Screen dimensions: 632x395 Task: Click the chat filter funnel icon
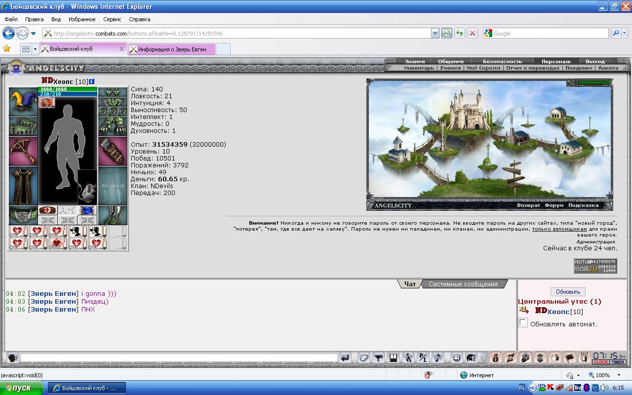tap(379, 357)
